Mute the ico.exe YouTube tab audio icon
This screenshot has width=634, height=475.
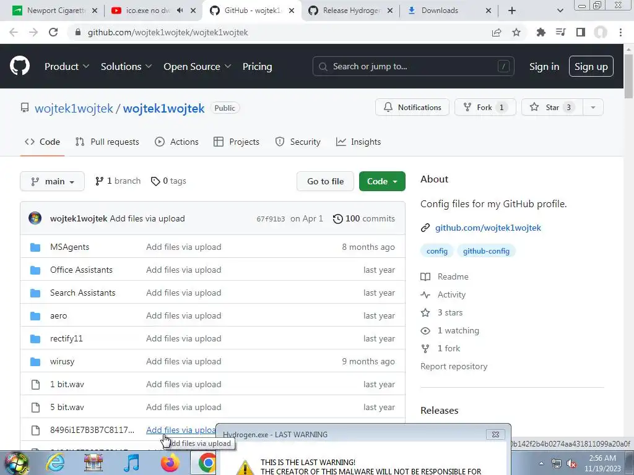tap(180, 11)
